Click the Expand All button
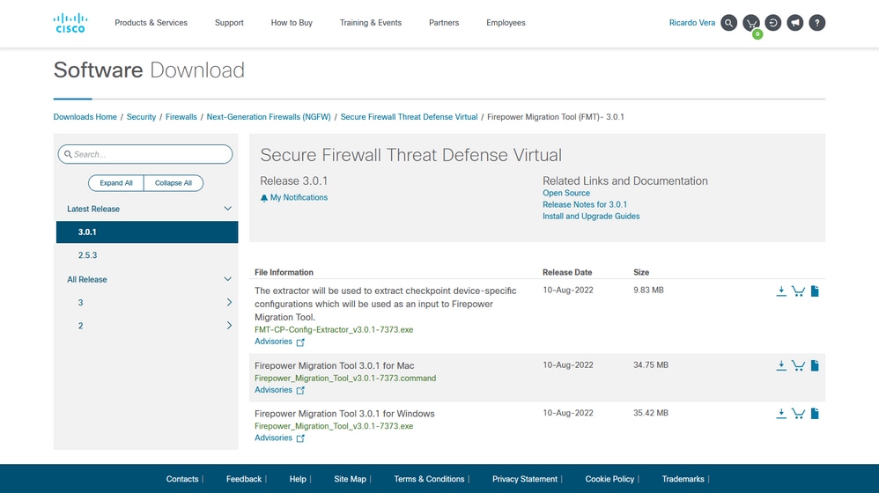The height and width of the screenshot is (493, 879). tap(116, 183)
